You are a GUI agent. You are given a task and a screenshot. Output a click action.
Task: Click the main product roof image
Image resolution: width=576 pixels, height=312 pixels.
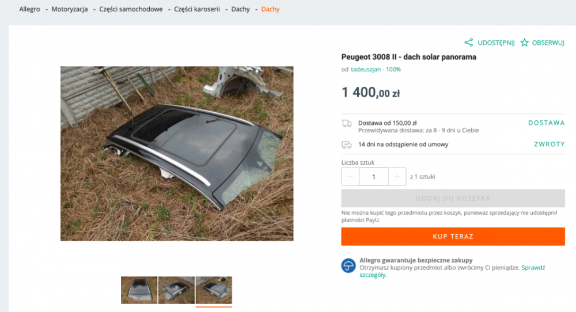click(177, 153)
